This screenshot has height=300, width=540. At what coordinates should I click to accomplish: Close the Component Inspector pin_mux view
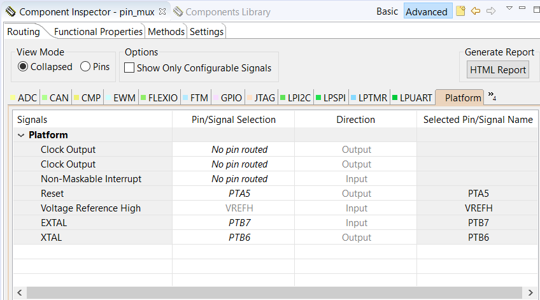click(162, 11)
